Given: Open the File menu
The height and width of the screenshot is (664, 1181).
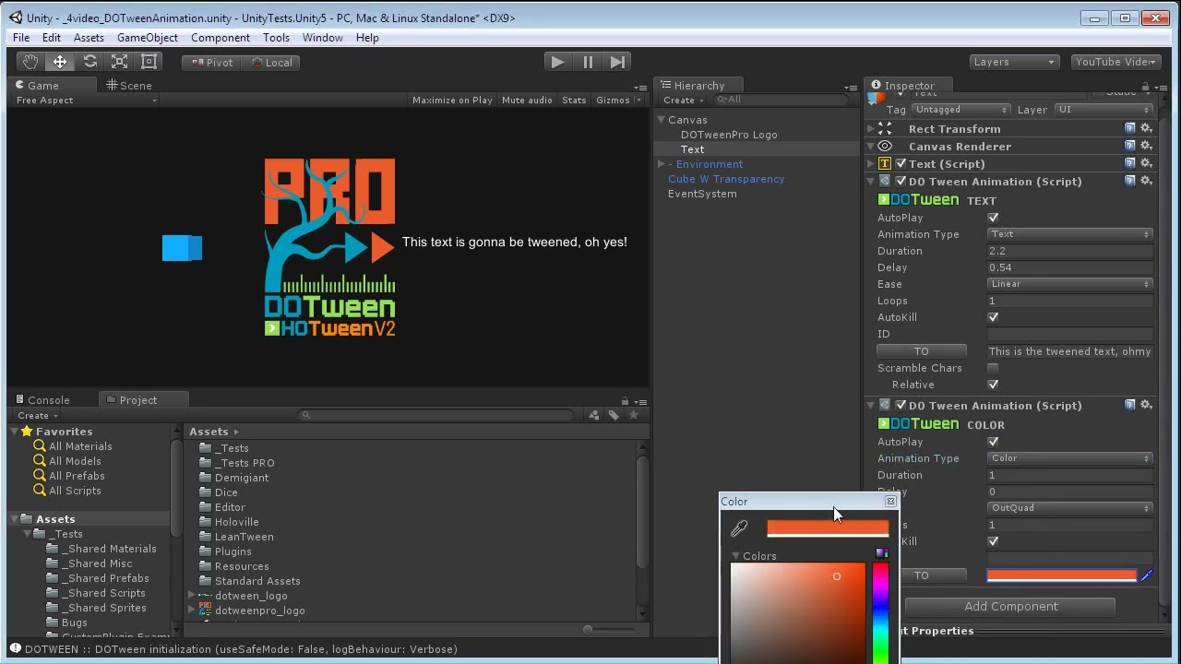Looking at the screenshot, I should coord(21,38).
